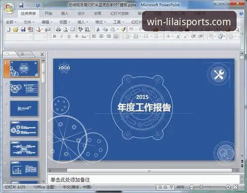
Task: Click the Decrease Font Size icon
Action: pyautogui.click(x=186, y=37)
